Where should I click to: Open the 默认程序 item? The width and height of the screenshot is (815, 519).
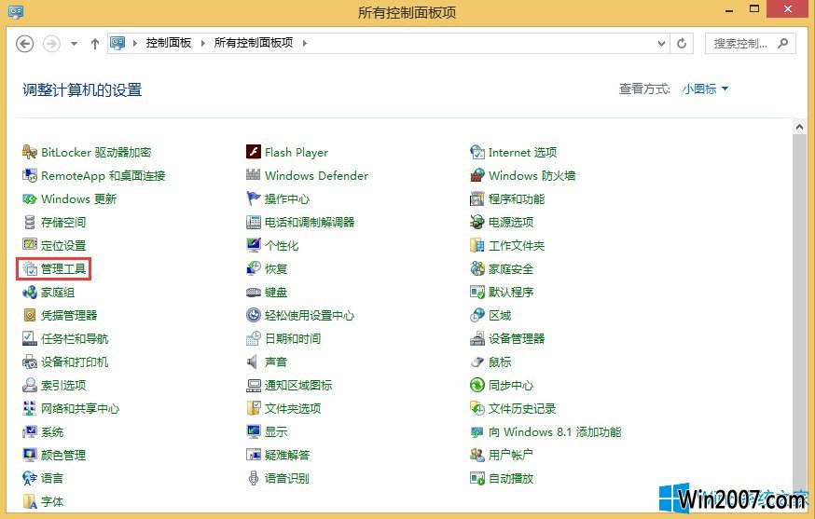point(502,292)
